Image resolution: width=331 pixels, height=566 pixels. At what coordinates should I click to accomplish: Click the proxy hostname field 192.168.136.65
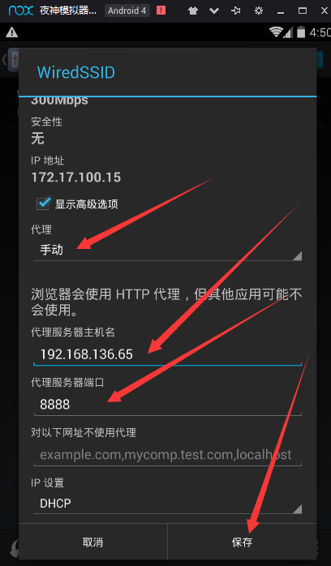(x=168, y=354)
